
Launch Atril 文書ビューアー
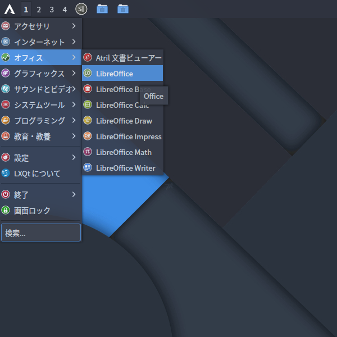[122, 58]
